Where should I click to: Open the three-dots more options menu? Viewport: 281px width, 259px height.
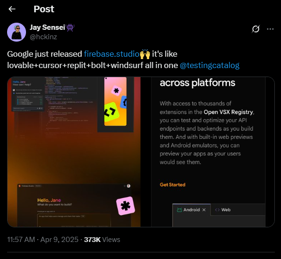270,29
